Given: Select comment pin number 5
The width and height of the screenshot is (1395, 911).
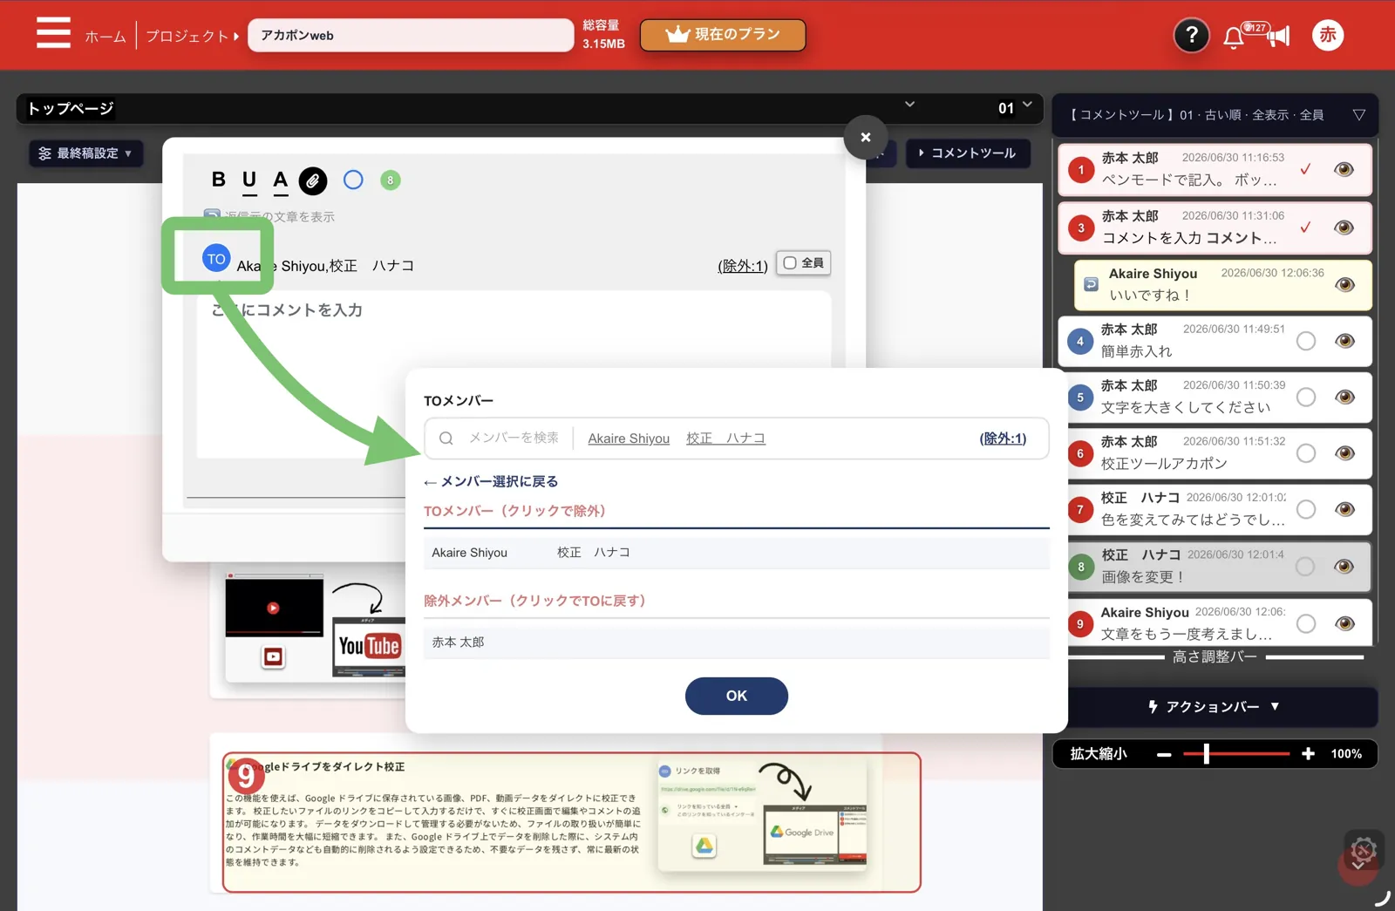Looking at the screenshot, I should 1080,398.
